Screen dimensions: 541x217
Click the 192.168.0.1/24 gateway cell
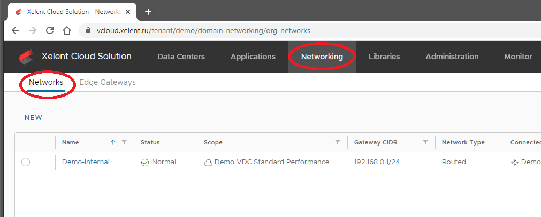pyautogui.click(x=377, y=162)
